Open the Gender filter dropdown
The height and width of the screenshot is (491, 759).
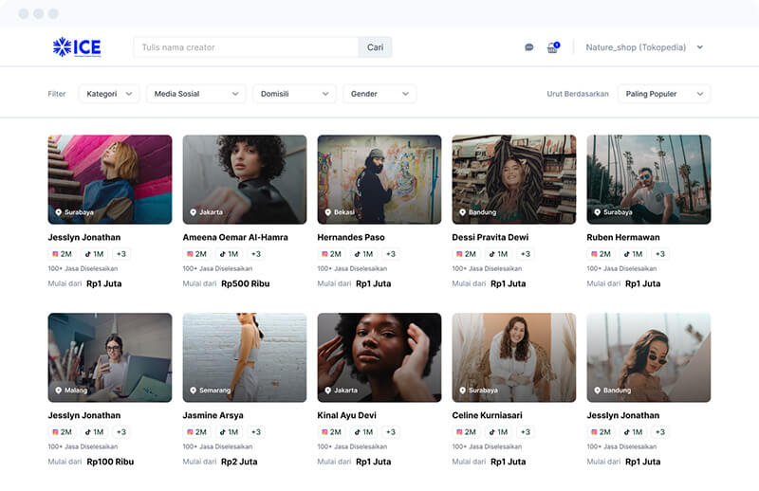[379, 94]
